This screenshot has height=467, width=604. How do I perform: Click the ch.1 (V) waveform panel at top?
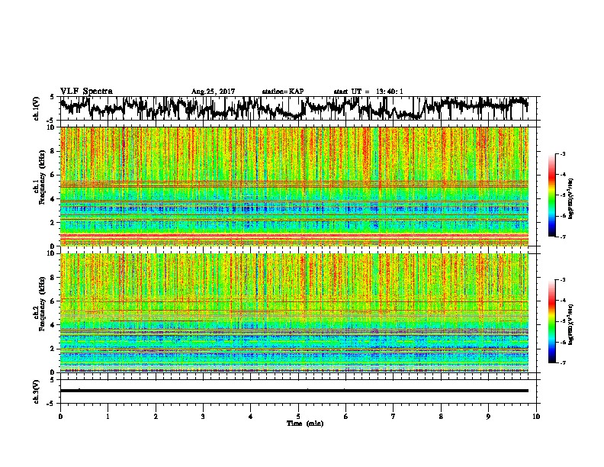click(x=300, y=108)
